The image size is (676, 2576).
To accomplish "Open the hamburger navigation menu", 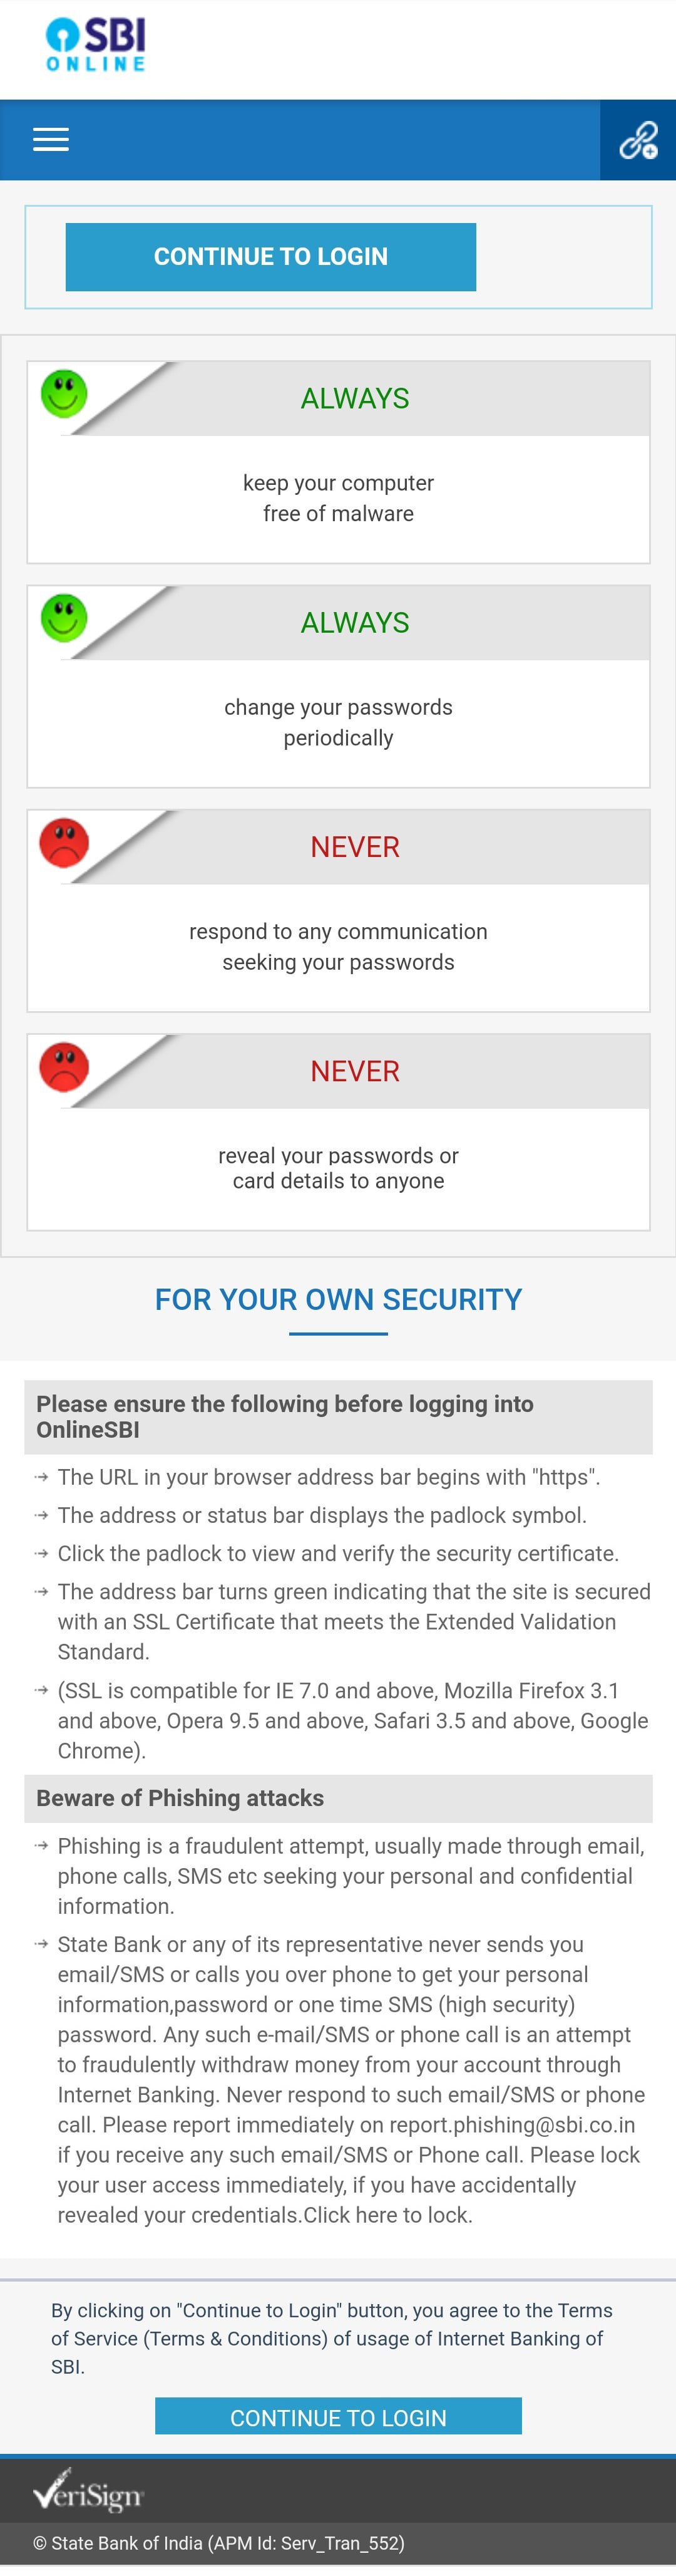I will (x=51, y=140).
